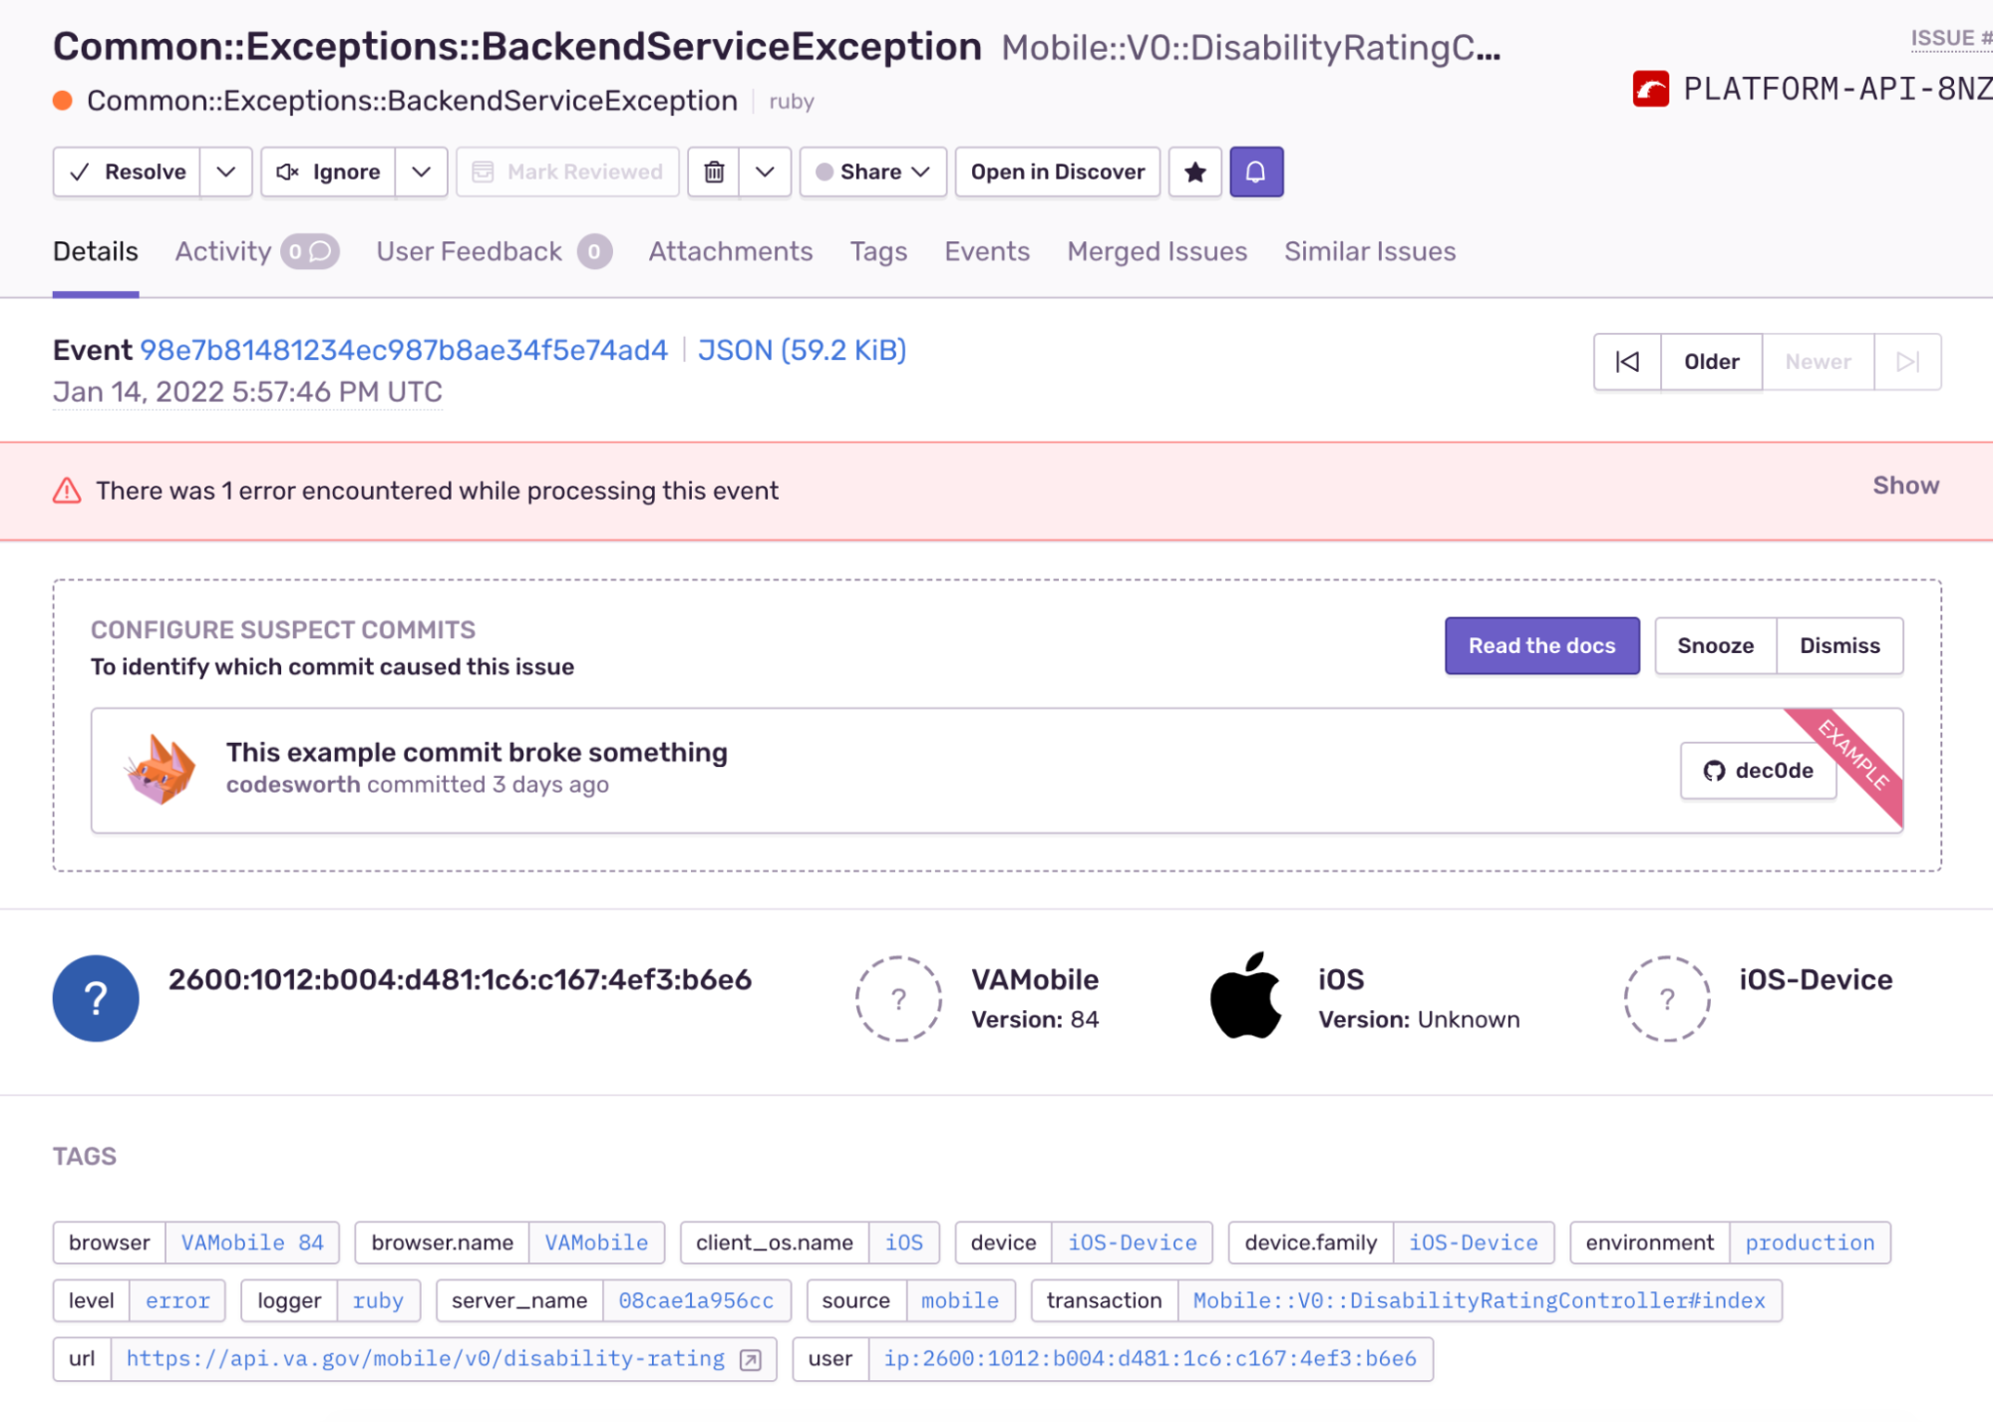Click the Share icon button
The image size is (1993, 1423).
(871, 171)
